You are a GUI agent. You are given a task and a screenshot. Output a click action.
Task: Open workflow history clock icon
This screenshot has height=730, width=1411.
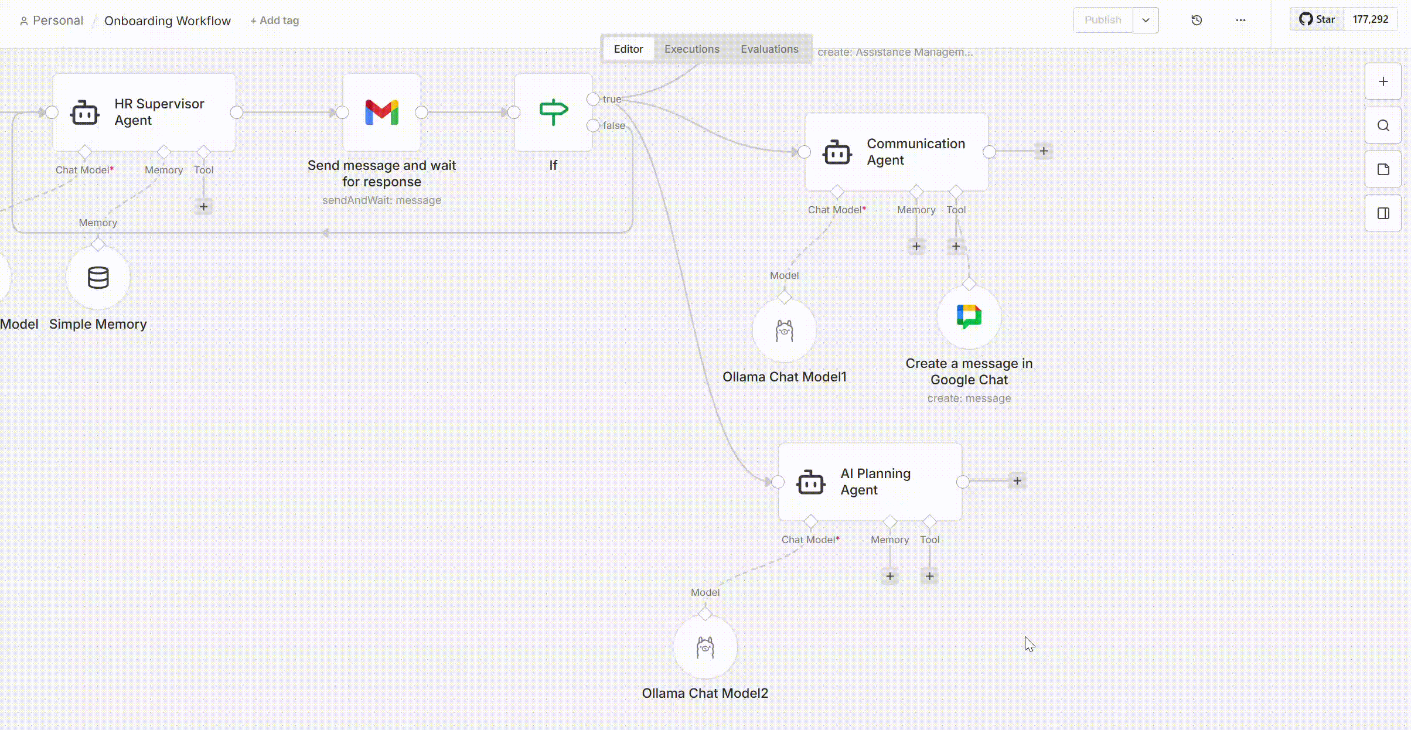pyautogui.click(x=1197, y=21)
